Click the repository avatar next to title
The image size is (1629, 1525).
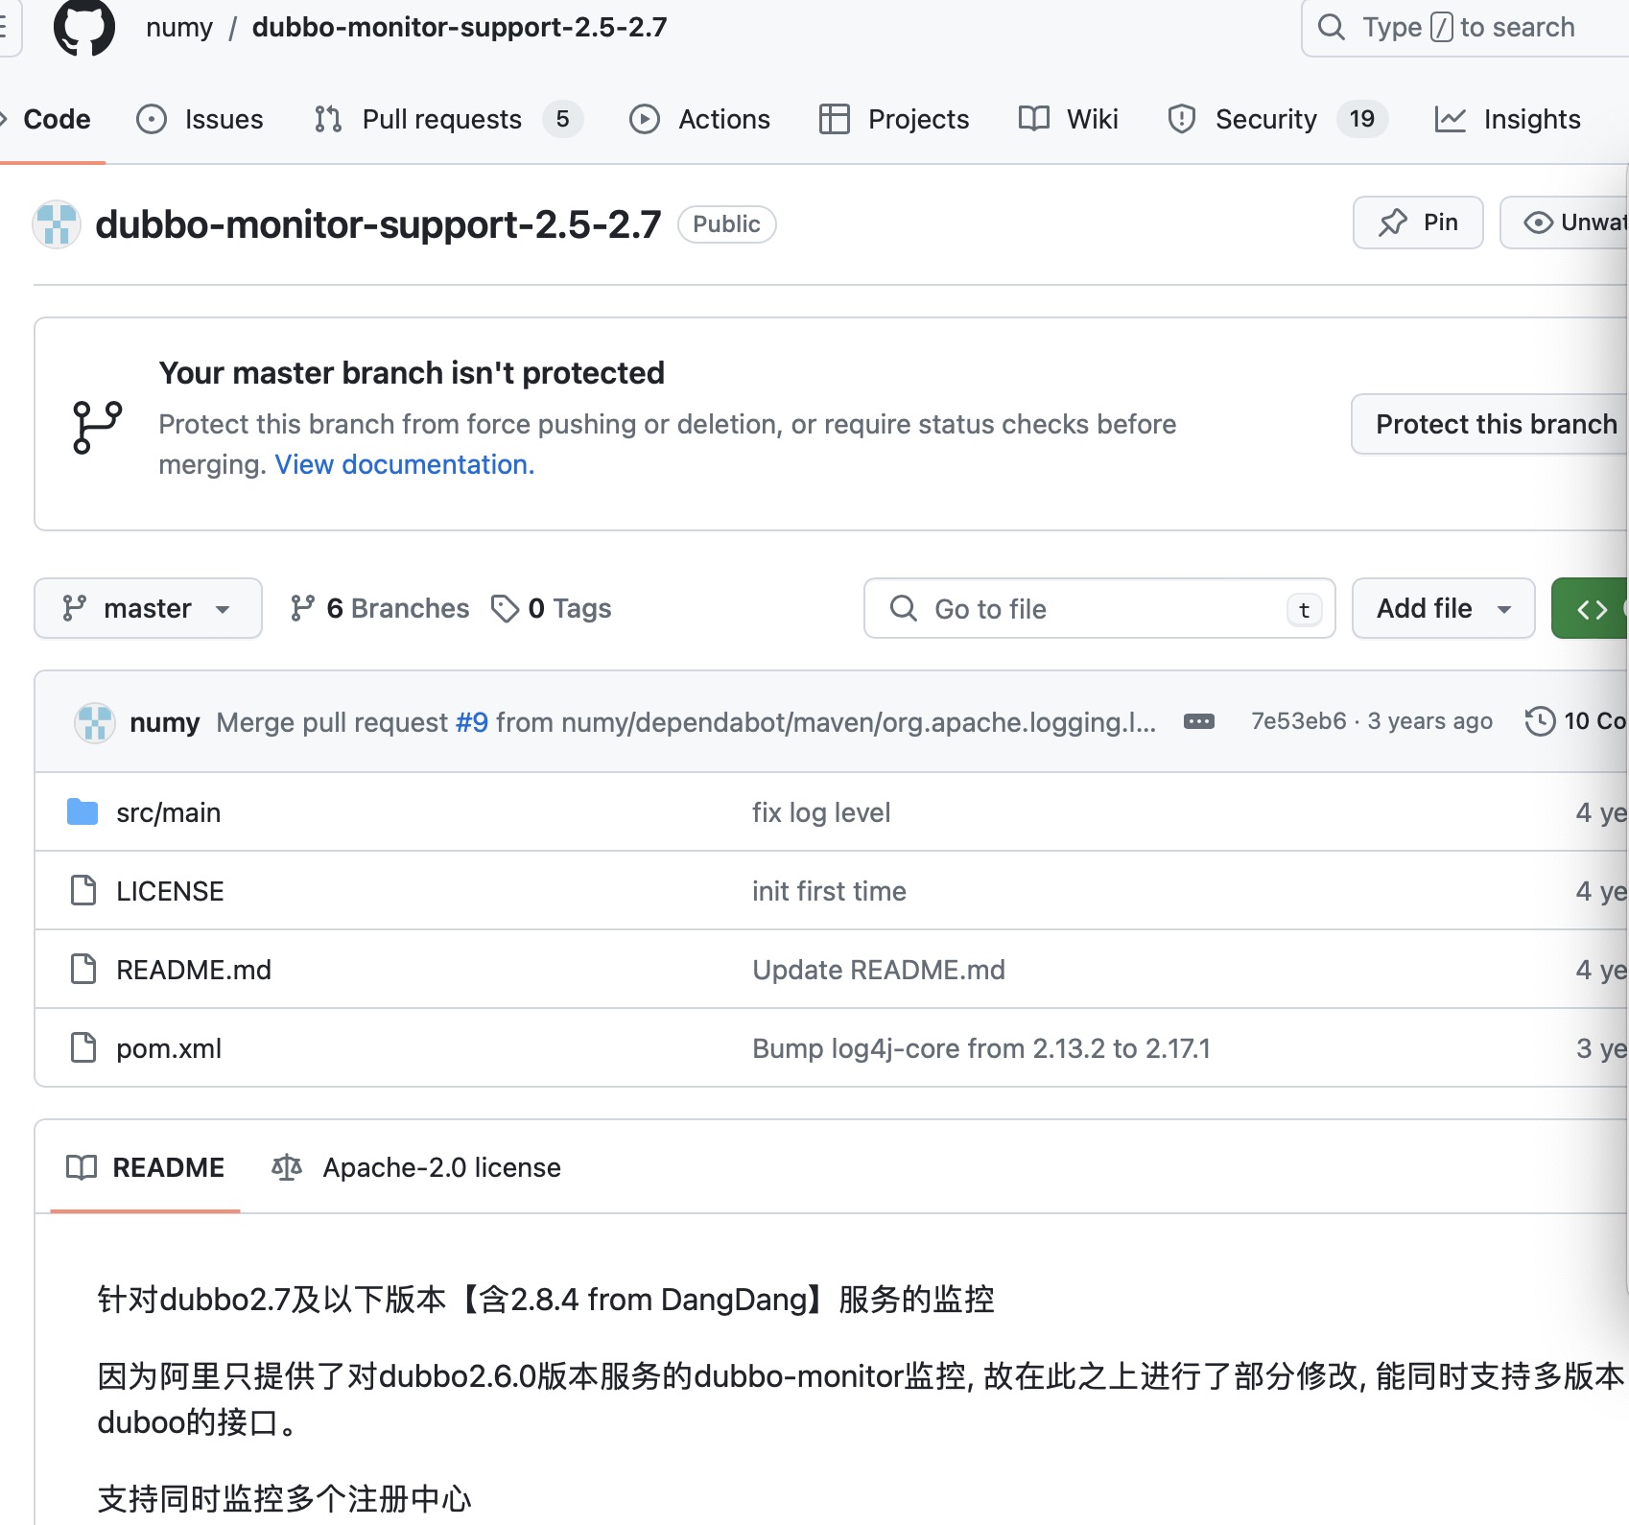point(57,224)
